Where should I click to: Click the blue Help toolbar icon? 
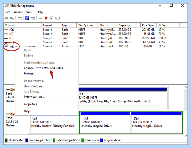[x=27, y=18]
